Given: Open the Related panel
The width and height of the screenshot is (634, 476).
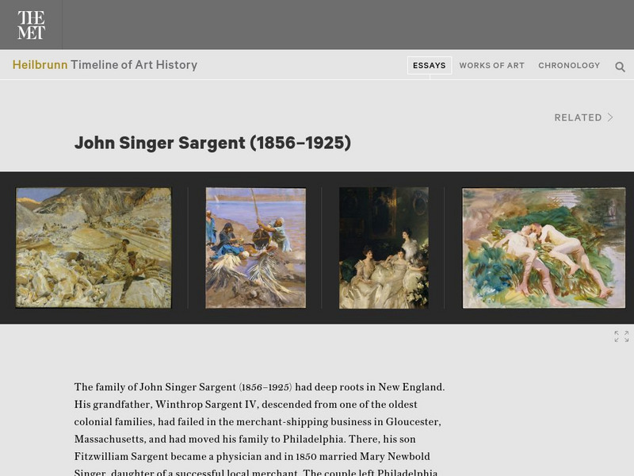Looking at the screenshot, I should tap(584, 117).
